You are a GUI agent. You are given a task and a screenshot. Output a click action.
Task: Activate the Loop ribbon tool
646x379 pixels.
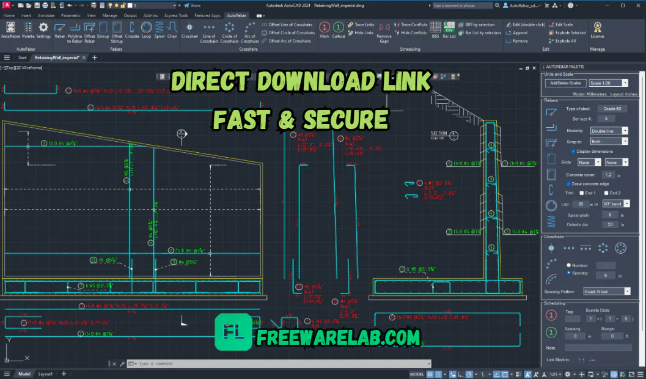coord(146,31)
